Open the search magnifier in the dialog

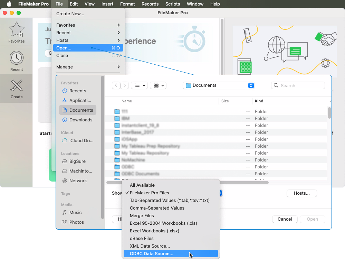[x=276, y=85]
